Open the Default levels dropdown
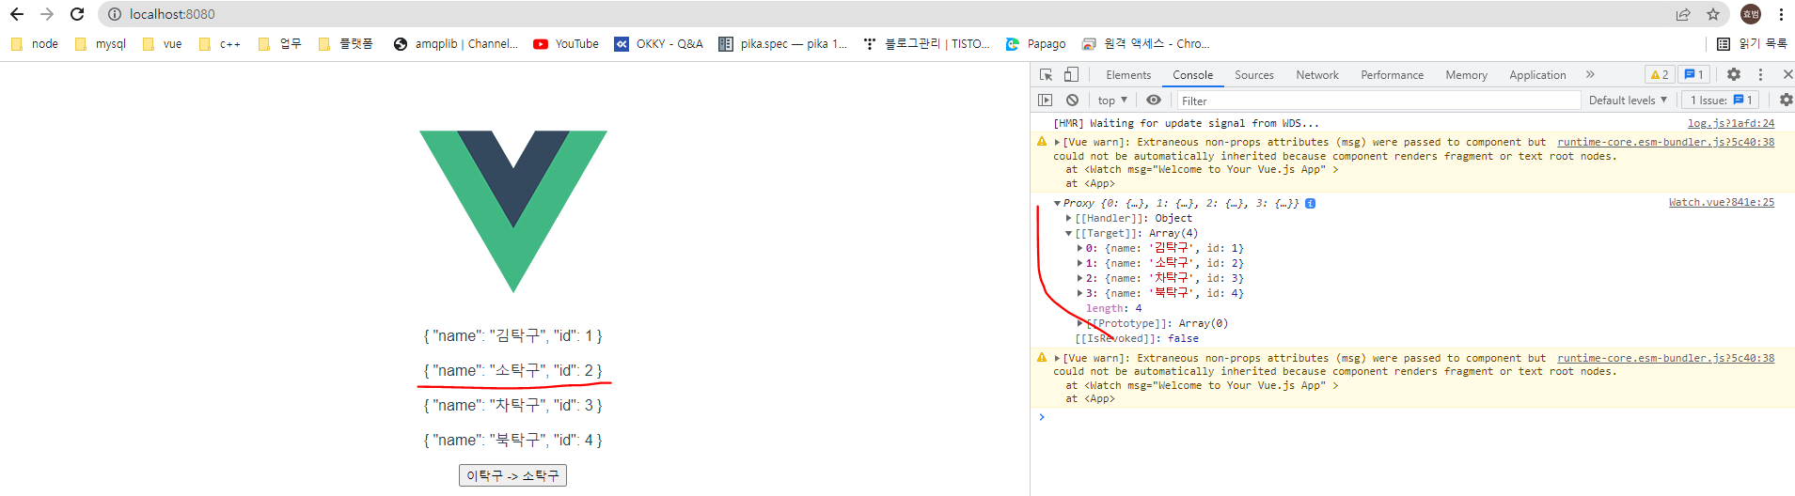This screenshot has height=496, width=1795. [x=1628, y=100]
